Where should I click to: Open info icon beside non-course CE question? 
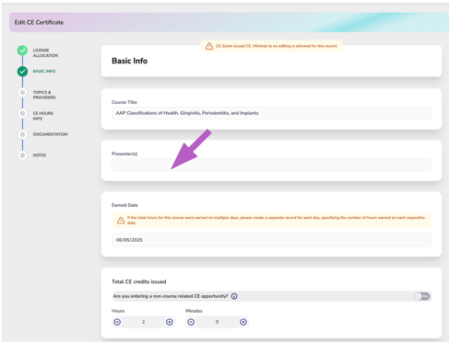pyautogui.click(x=234, y=296)
